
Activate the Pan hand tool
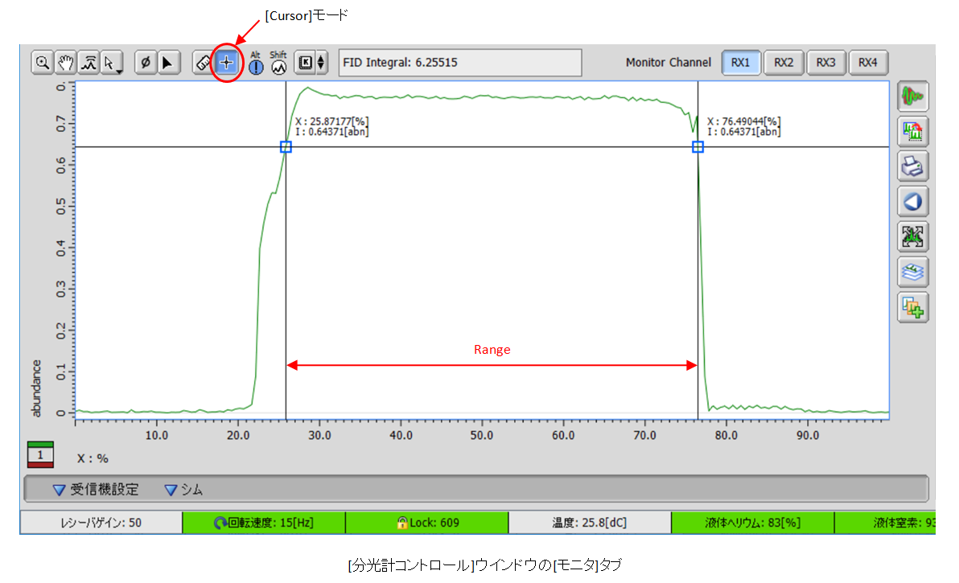point(65,63)
